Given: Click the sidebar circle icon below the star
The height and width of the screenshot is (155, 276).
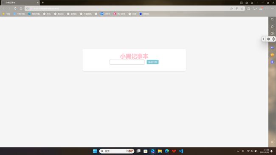Looking at the screenshot, I should (272, 33).
